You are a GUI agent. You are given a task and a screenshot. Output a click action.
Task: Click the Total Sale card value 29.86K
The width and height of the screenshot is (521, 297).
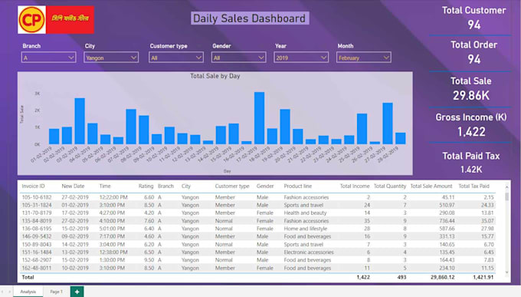pos(471,96)
